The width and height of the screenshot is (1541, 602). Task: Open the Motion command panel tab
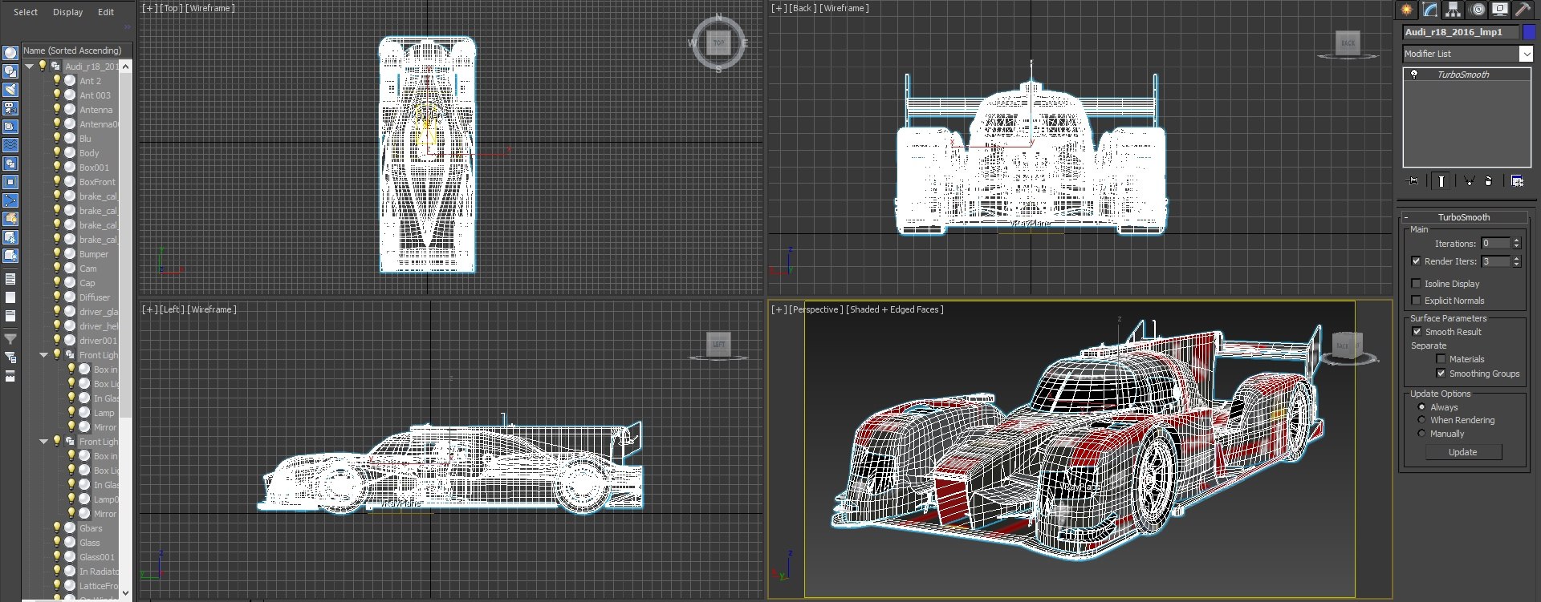point(1478,10)
